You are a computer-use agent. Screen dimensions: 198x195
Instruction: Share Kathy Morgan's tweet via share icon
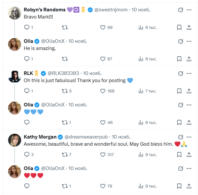click(x=189, y=154)
